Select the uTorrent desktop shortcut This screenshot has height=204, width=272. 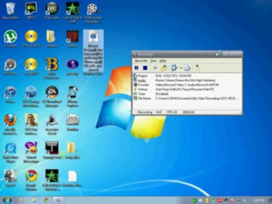(10, 39)
